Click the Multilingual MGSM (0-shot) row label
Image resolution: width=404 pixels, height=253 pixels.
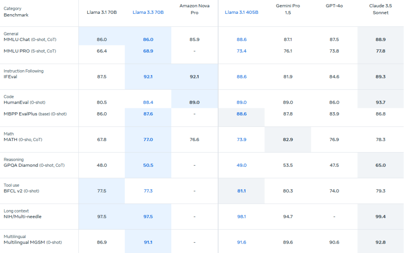point(33,242)
